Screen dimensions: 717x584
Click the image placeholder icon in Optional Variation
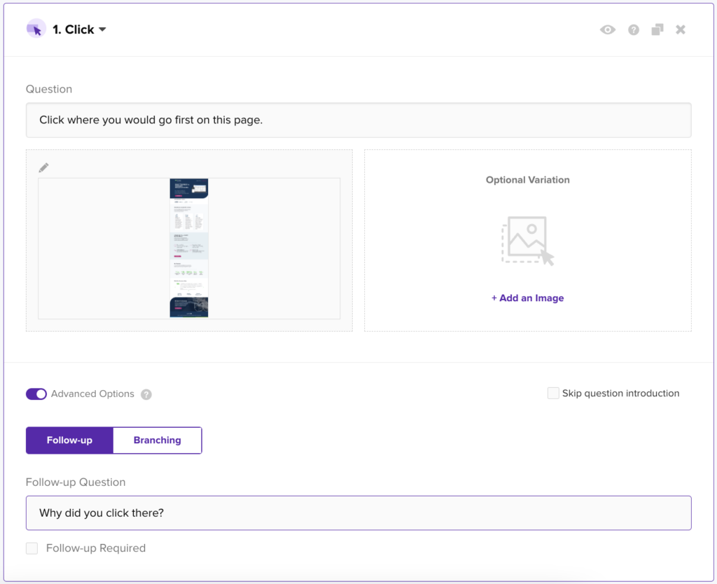click(x=528, y=241)
